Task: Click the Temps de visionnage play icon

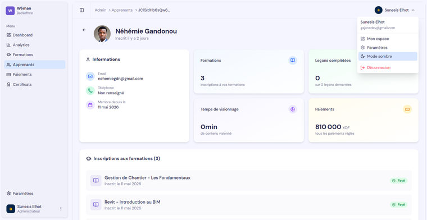Action: tap(293, 109)
